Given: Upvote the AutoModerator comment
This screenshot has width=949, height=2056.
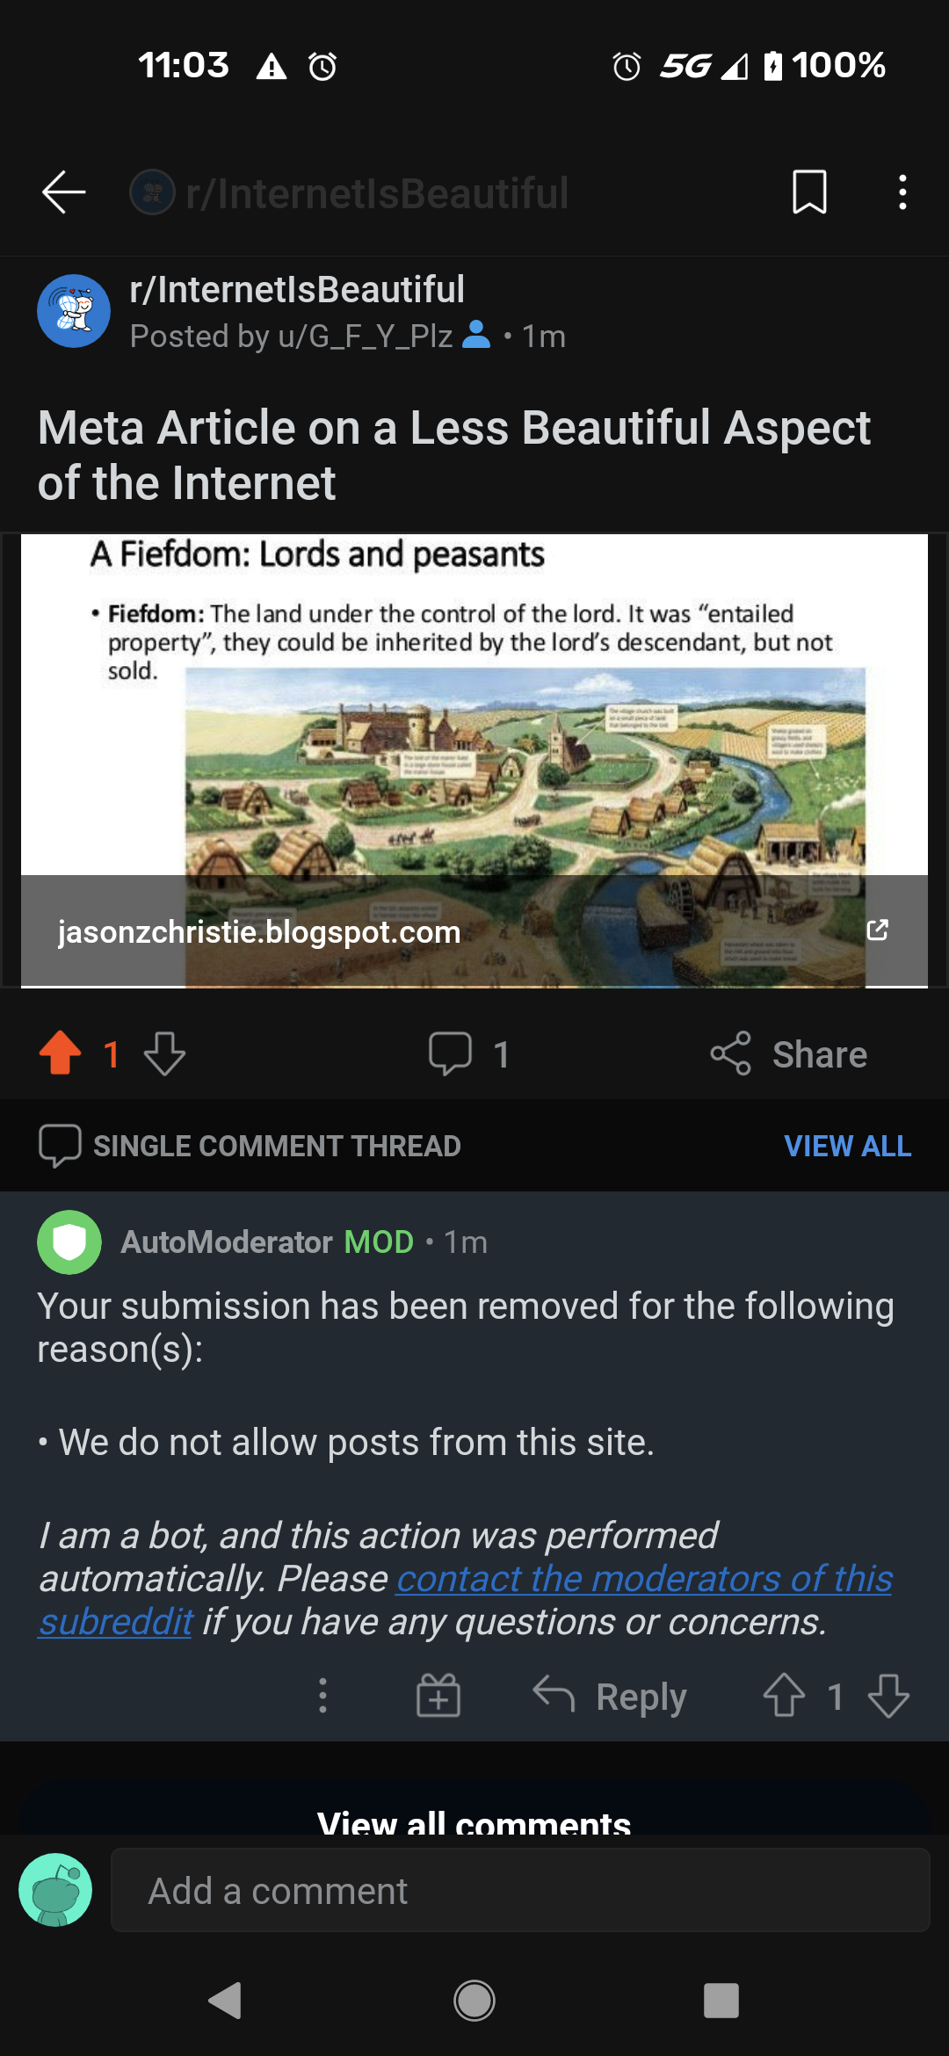Looking at the screenshot, I should pyautogui.click(x=784, y=1695).
